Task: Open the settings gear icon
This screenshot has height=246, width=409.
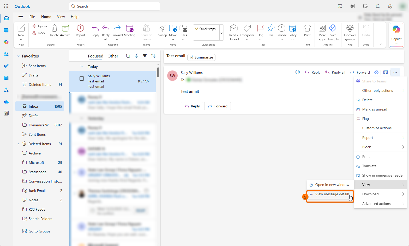Action: [390, 6]
